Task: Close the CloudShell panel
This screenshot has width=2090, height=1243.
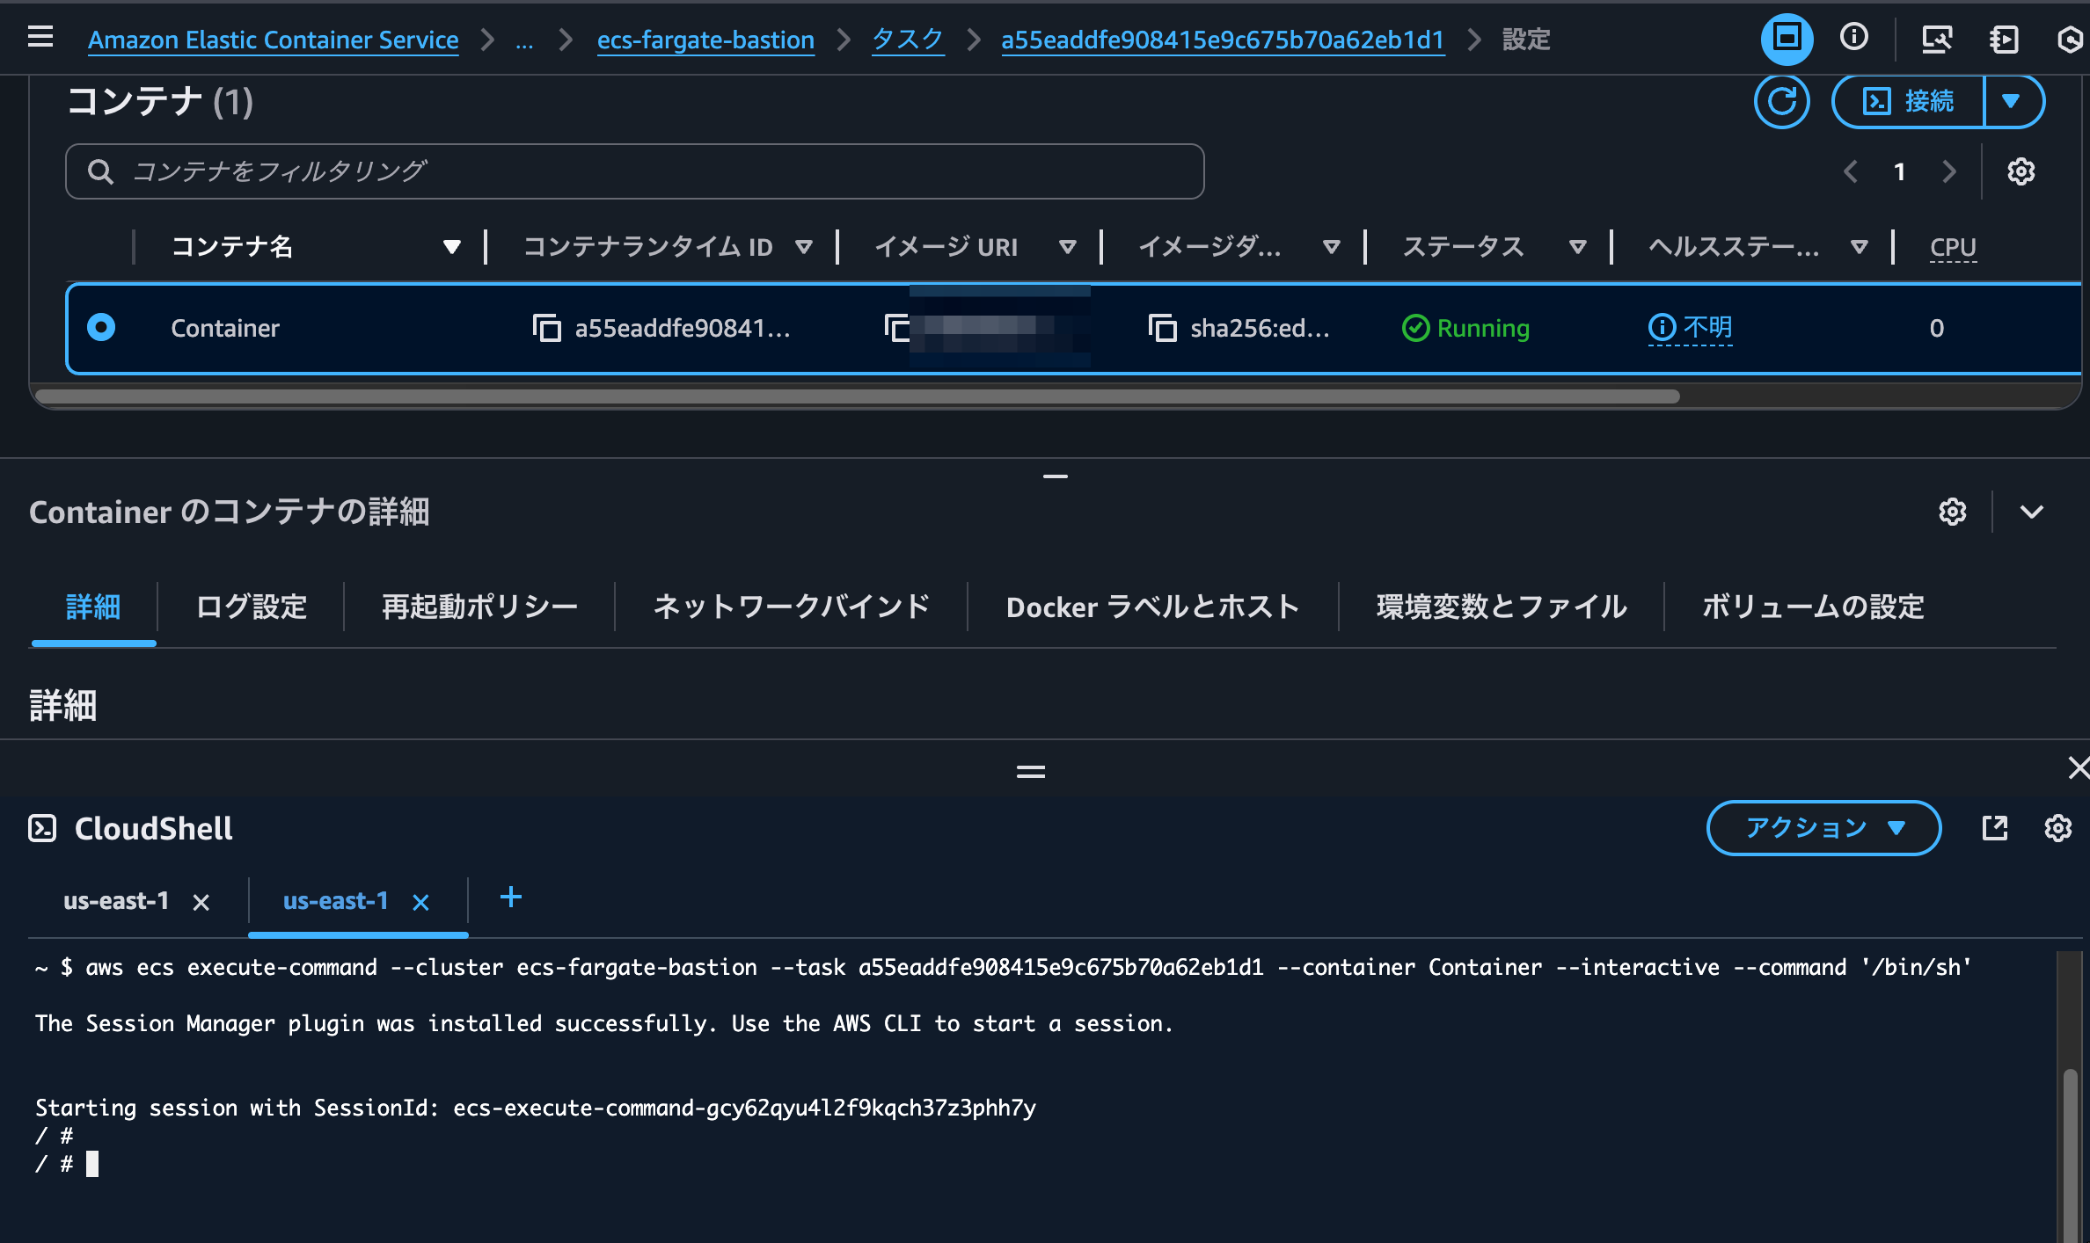Action: (2078, 767)
